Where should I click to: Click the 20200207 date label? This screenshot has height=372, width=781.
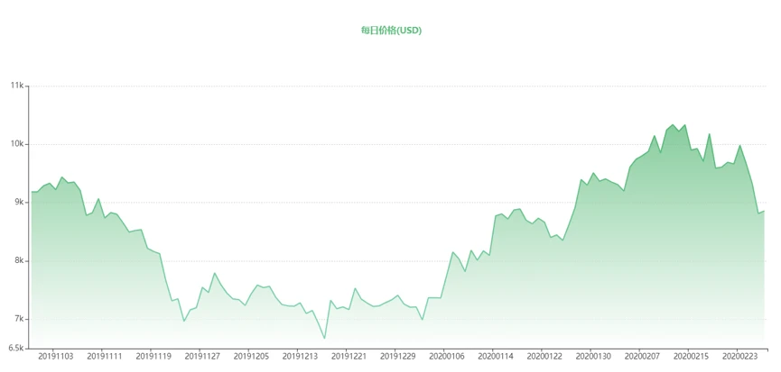click(641, 357)
